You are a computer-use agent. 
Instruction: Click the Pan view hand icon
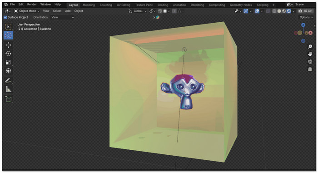pos(310,54)
